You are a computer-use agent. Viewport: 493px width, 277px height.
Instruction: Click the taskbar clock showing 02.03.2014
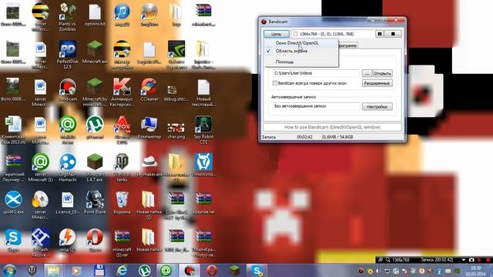coord(476,271)
